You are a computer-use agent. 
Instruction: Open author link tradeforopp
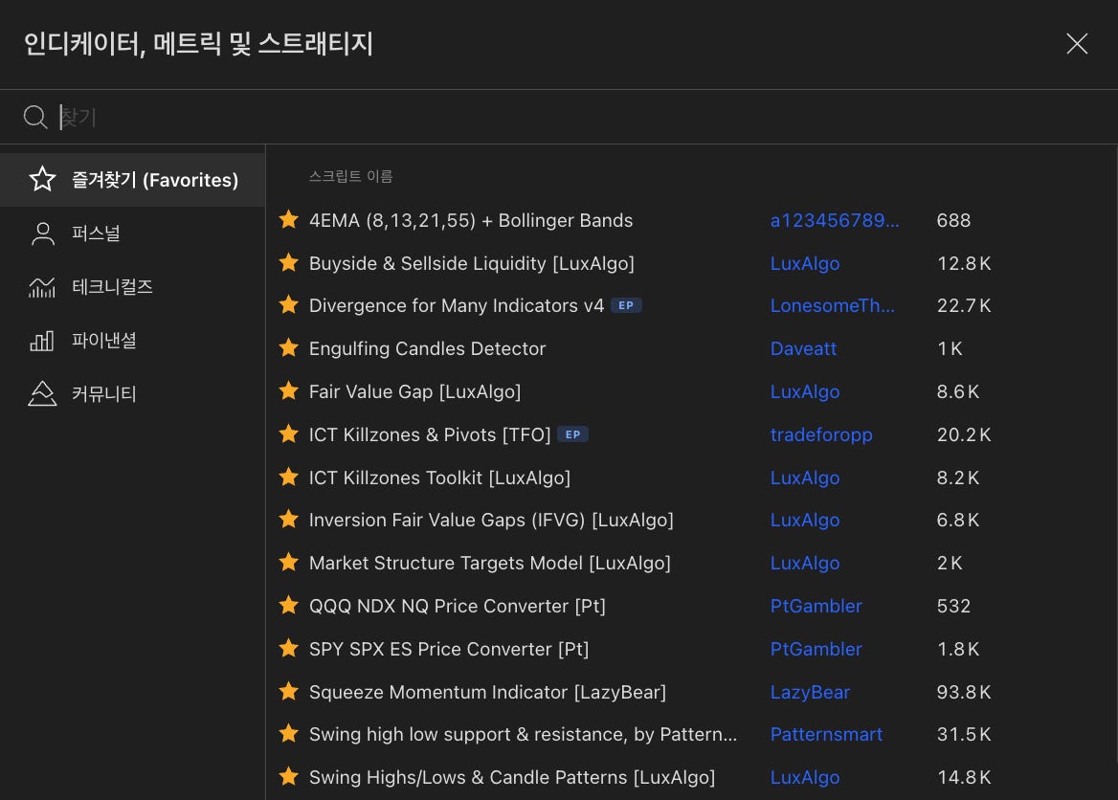pyautogui.click(x=821, y=434)
